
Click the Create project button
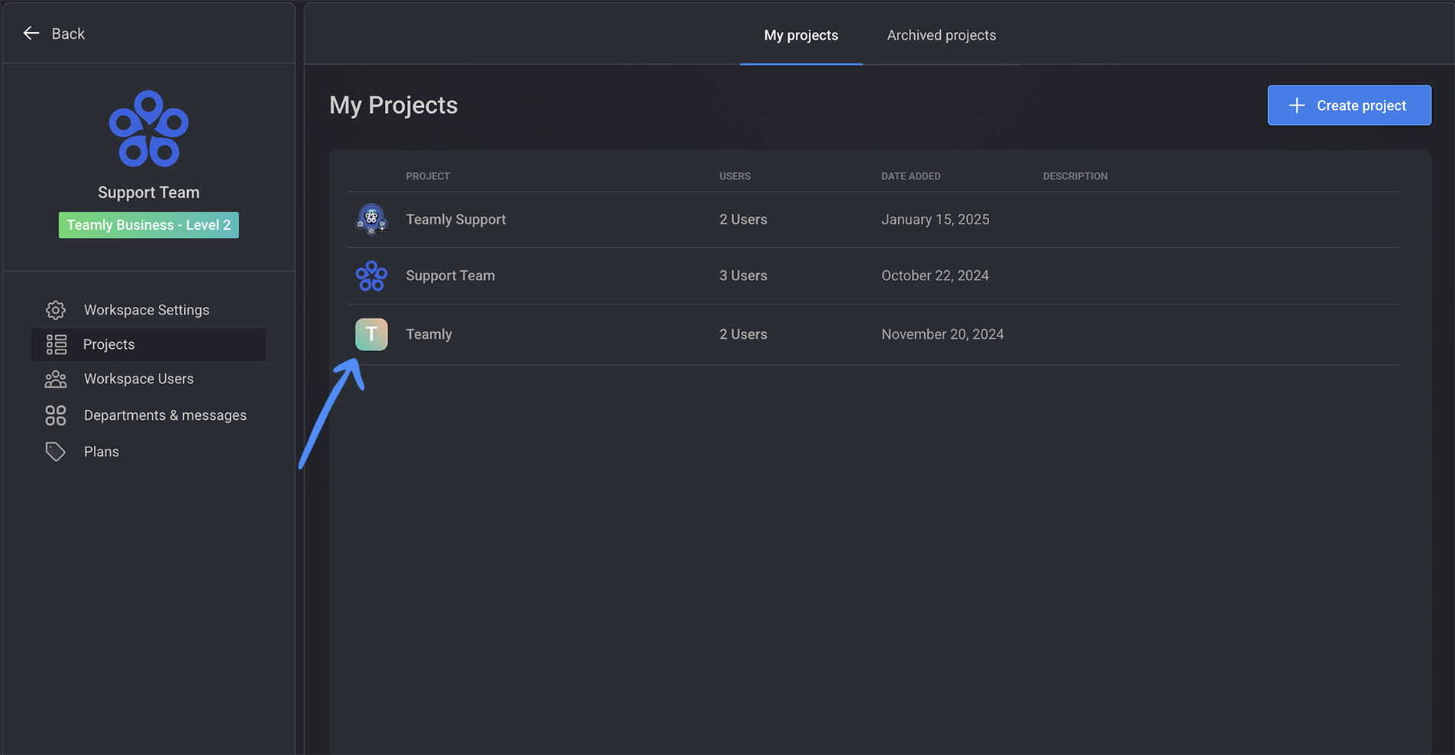1350,105
